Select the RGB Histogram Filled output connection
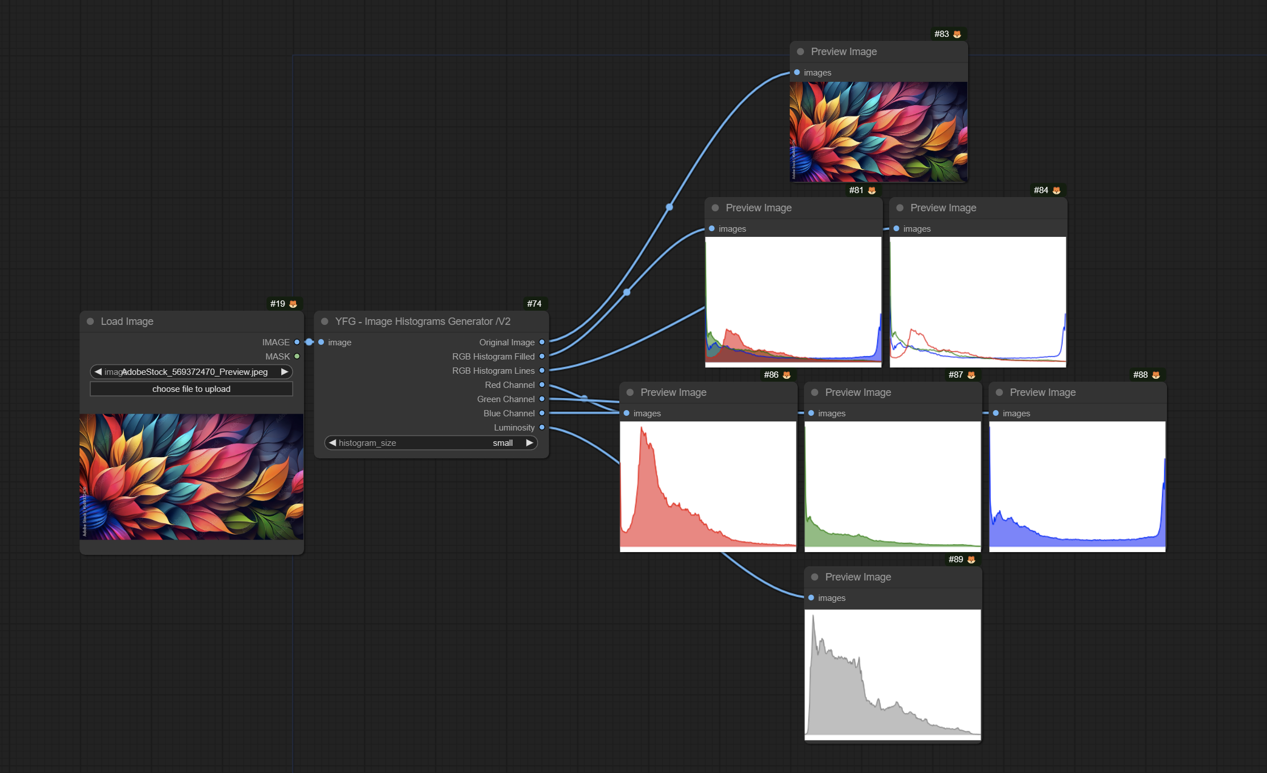The image size is (1267, 773). [544, 355]
